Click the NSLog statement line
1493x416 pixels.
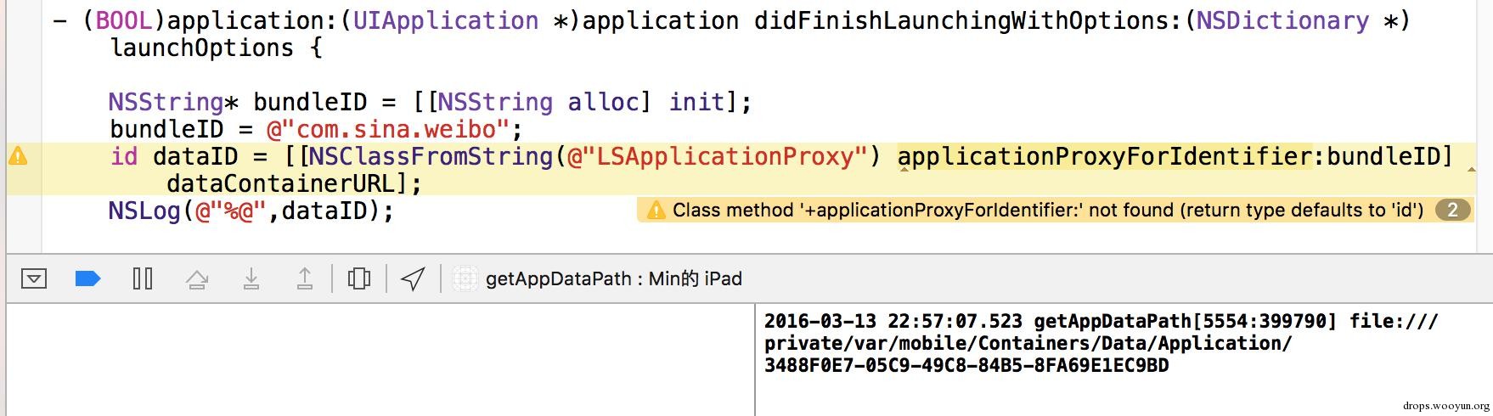pyautogui.click(x=251, y=211)
